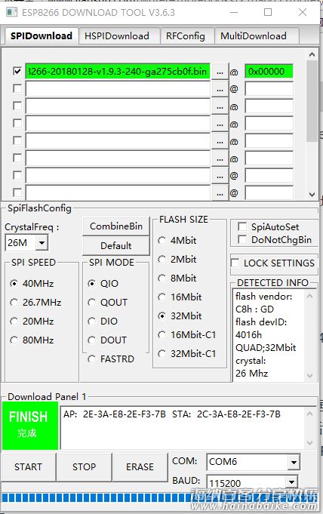The height and width of the screenshot is (514, 323).
Task: Click the CombineBin button
Action: tap(116, 226)
